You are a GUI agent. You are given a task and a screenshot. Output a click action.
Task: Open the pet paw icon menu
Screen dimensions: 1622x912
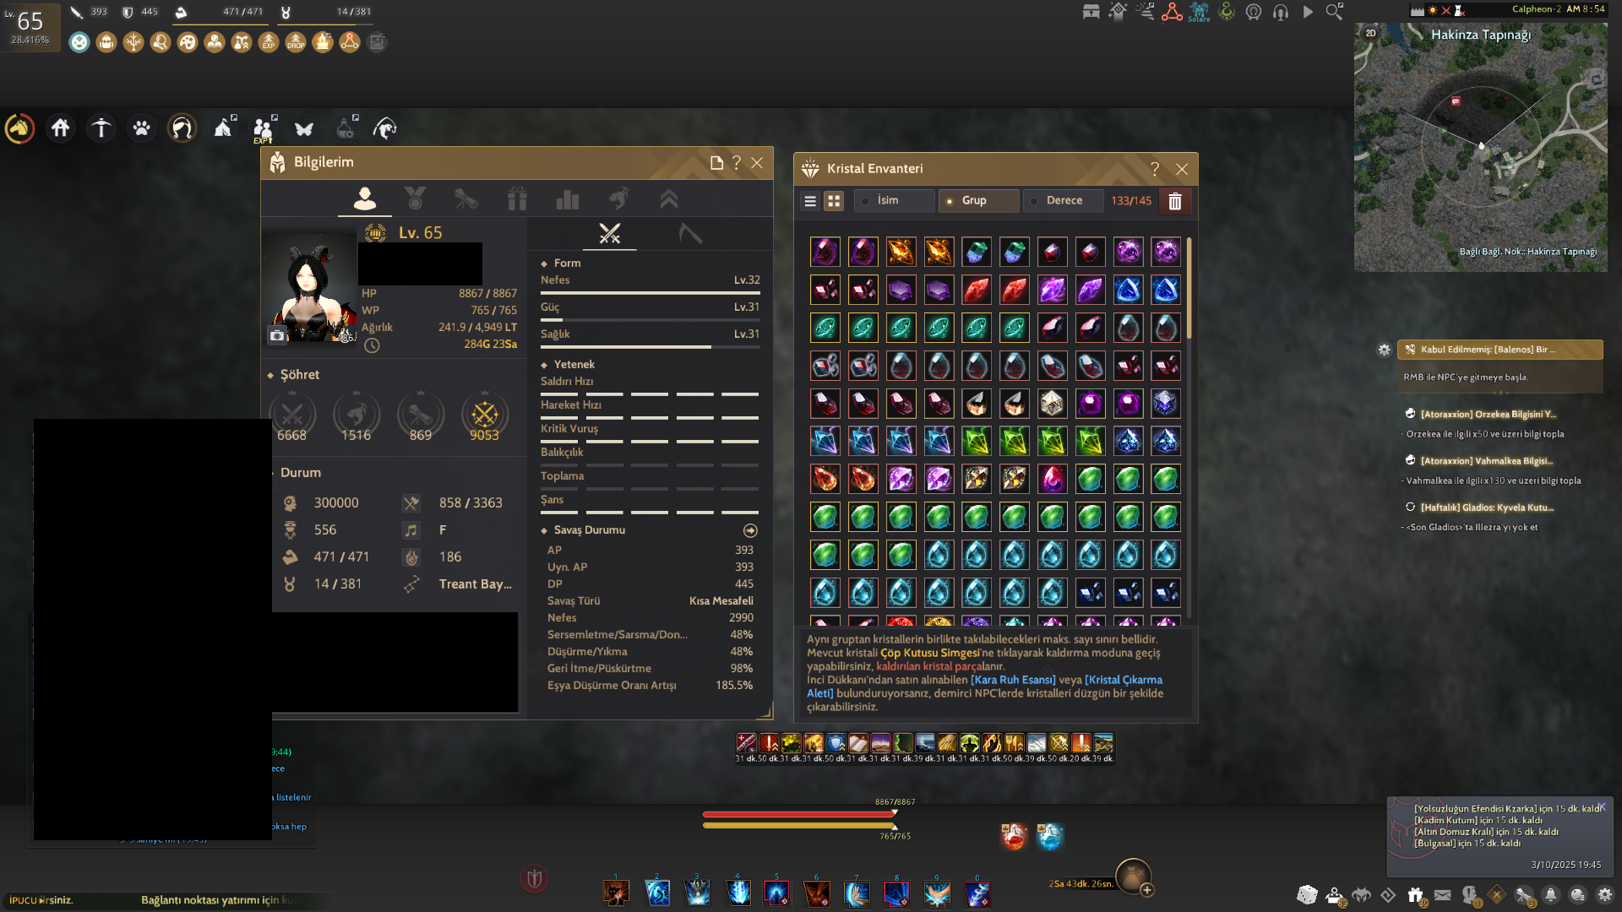click(x=141, y=128)
